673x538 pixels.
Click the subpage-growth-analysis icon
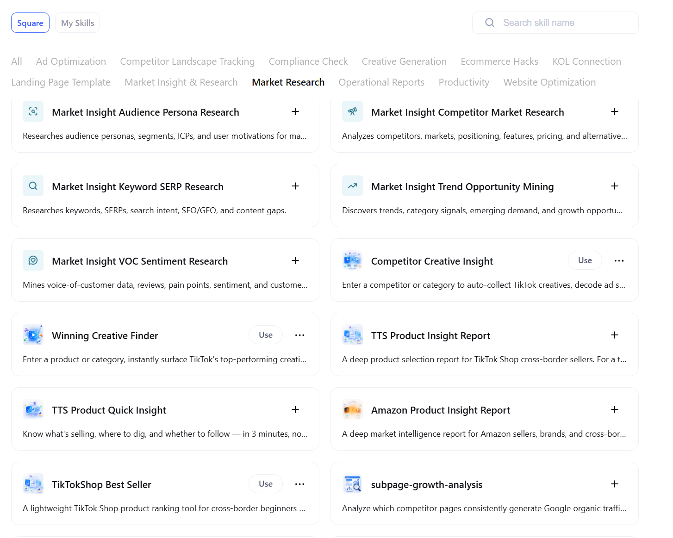[352, 484]
